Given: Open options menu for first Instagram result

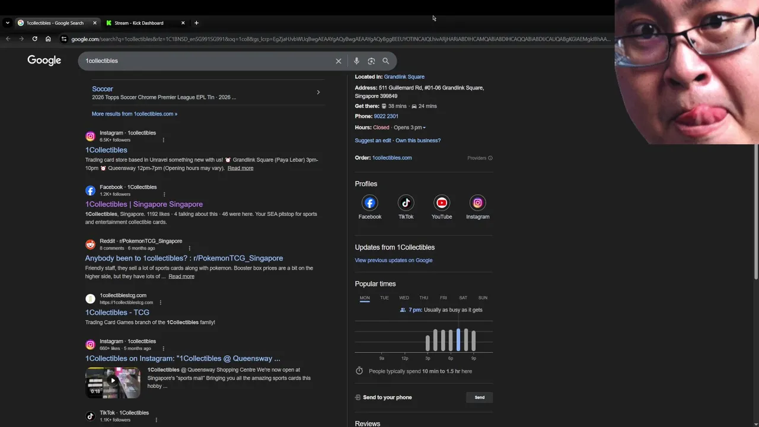Looking at the screenshot, I should pyautogui.click(x=163, y=140).
